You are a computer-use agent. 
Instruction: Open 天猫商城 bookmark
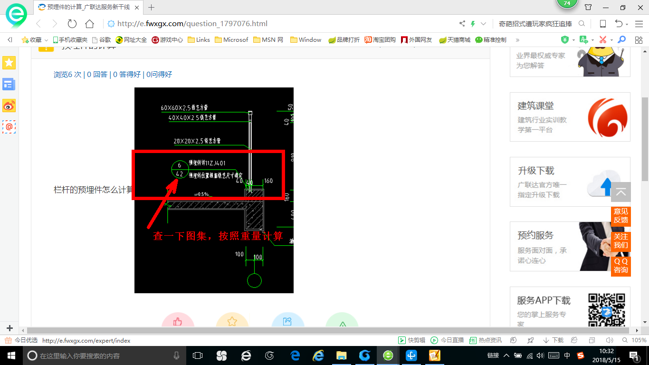(x=455, y=40)
